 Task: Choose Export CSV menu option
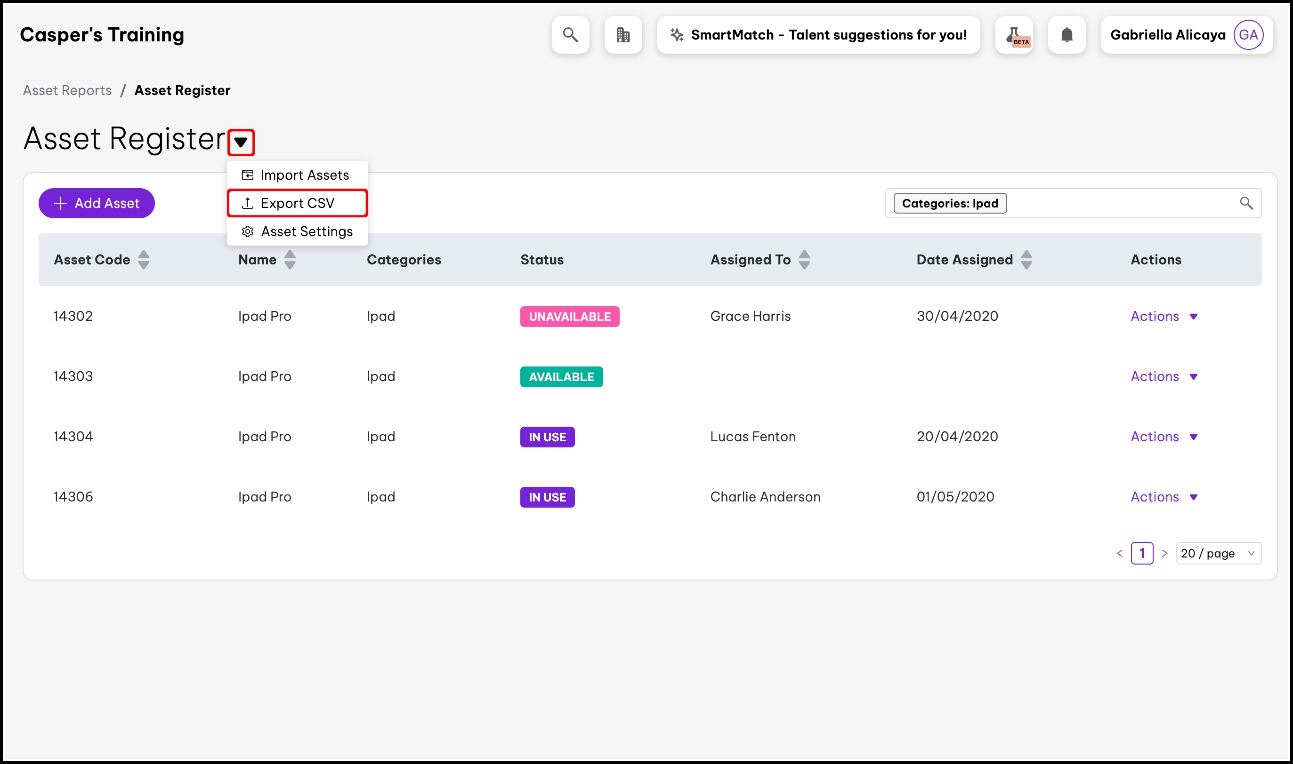click(x=297, y=203)
